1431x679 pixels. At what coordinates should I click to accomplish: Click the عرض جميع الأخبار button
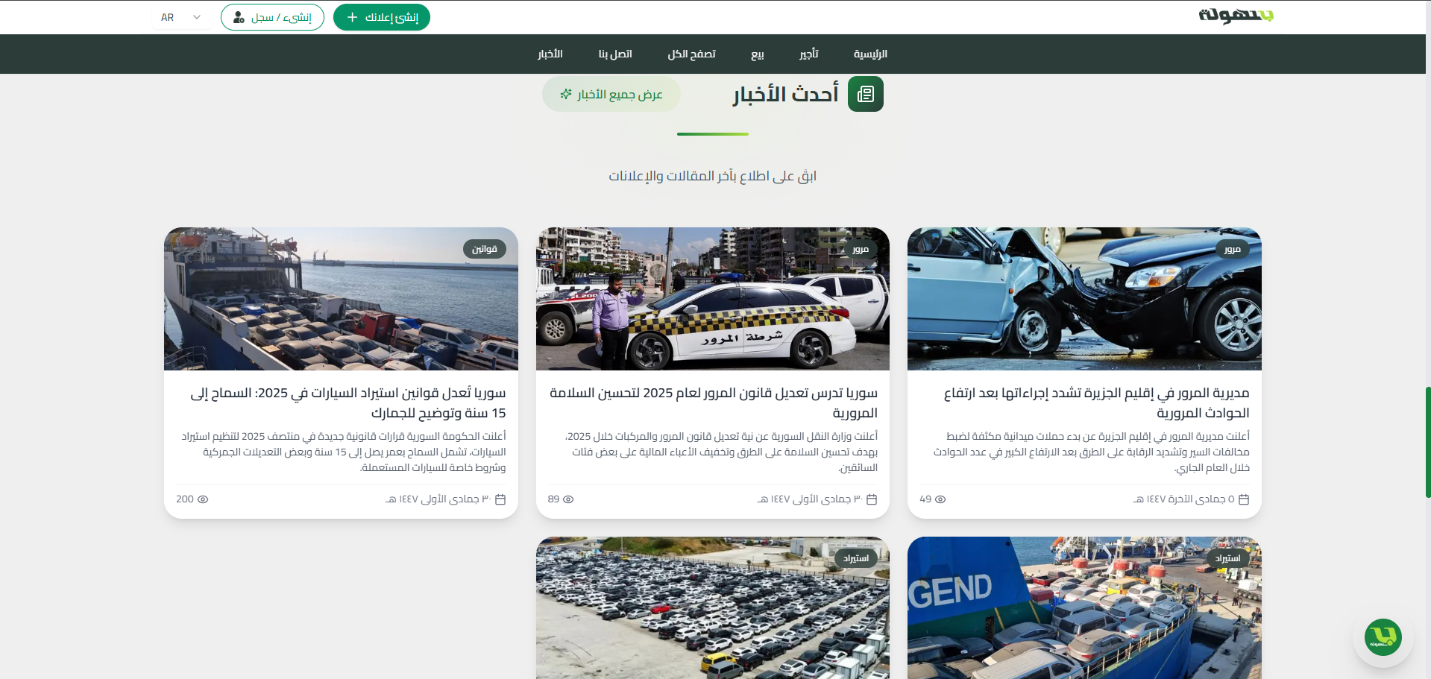coord(611,95)
